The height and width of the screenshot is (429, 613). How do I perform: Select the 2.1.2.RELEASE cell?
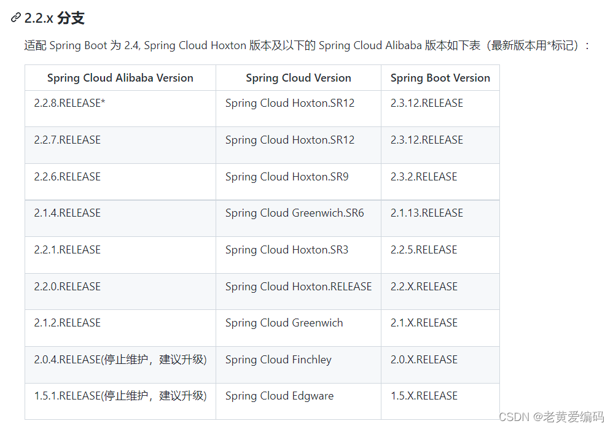click(x=120, y=328)
